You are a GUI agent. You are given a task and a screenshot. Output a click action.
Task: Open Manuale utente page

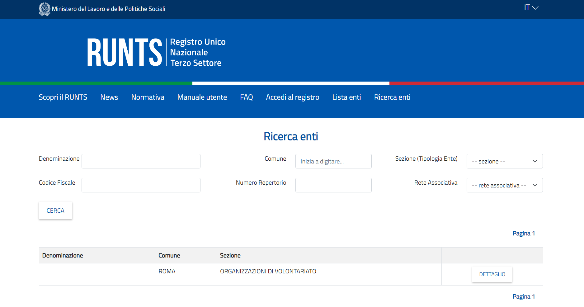tap(202, 97)
